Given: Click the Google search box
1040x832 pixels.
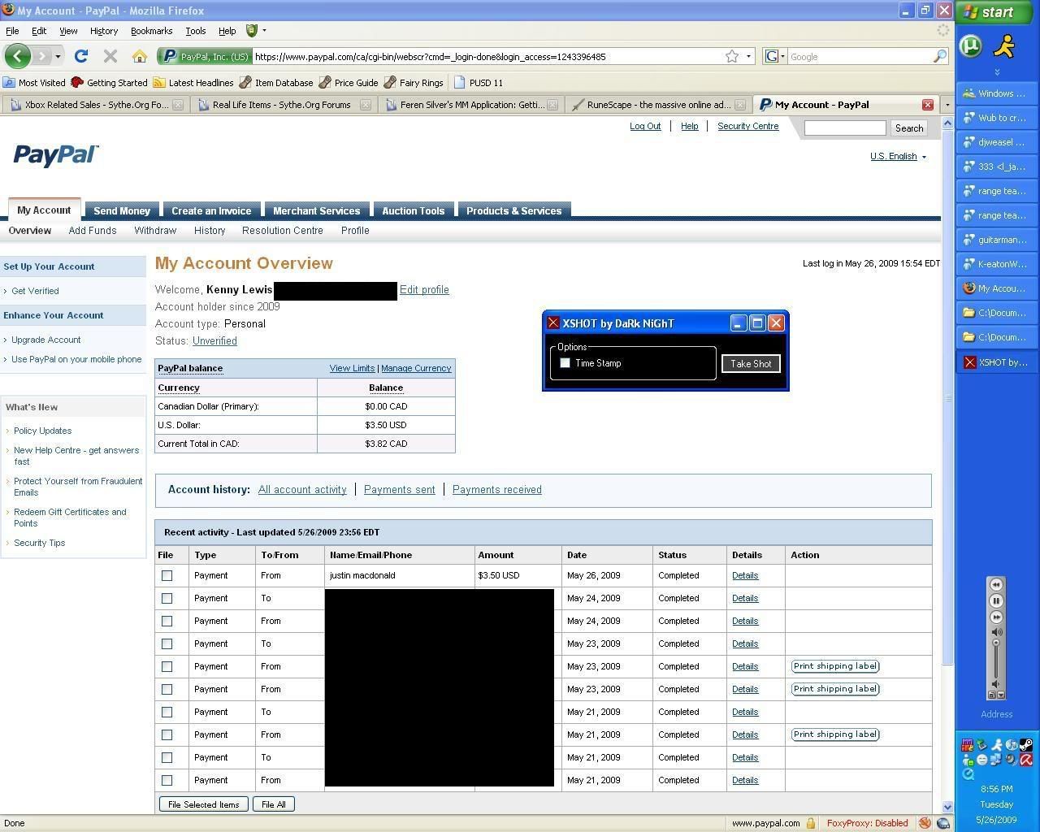Looking at the screenshot, I should 860,56.
